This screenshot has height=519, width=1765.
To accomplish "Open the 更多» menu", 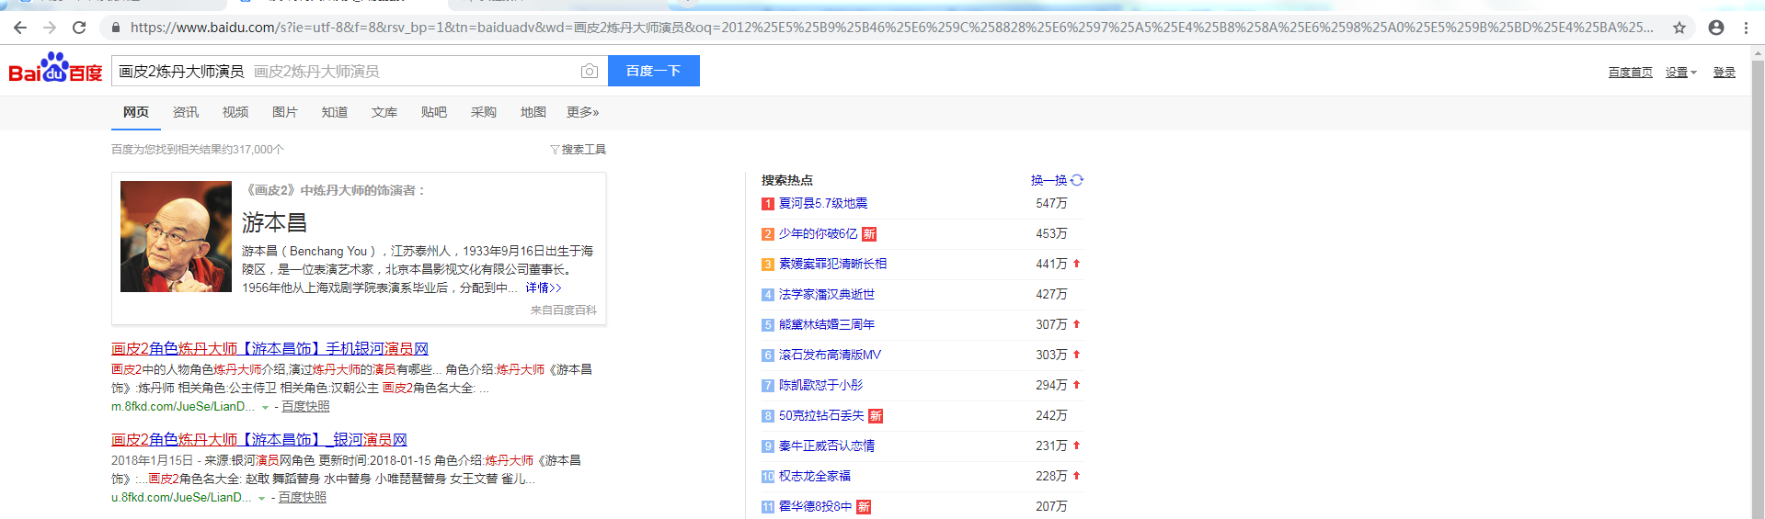I will [x=582, y=112].
